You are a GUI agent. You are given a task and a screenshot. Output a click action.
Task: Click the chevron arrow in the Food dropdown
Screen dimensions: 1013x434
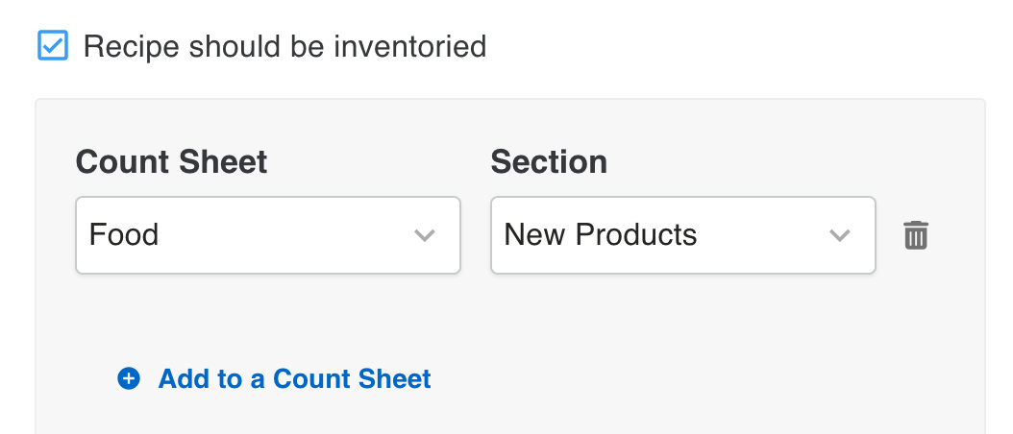(x=425, y=235)
